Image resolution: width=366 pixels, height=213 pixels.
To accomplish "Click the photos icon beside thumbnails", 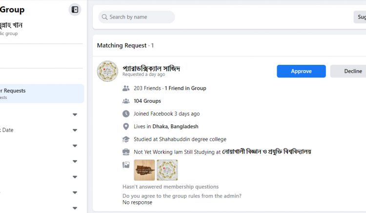I will [126, 165].
